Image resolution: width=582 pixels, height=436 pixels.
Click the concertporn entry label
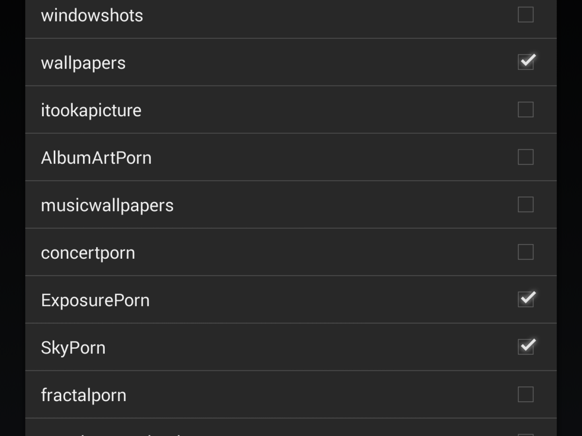click(x=88, y=253)
